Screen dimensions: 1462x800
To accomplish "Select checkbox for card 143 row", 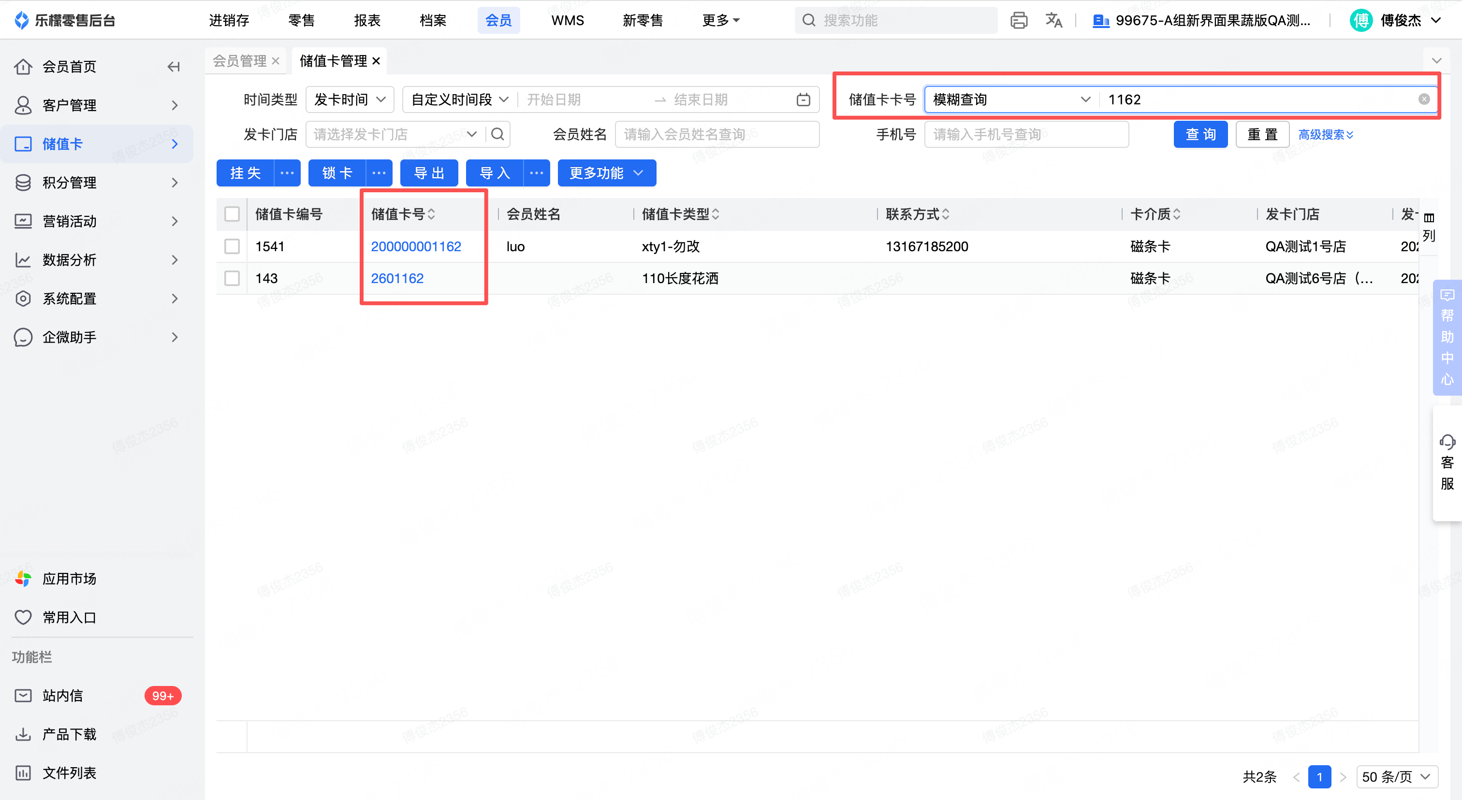I will (x=232, y=278).
